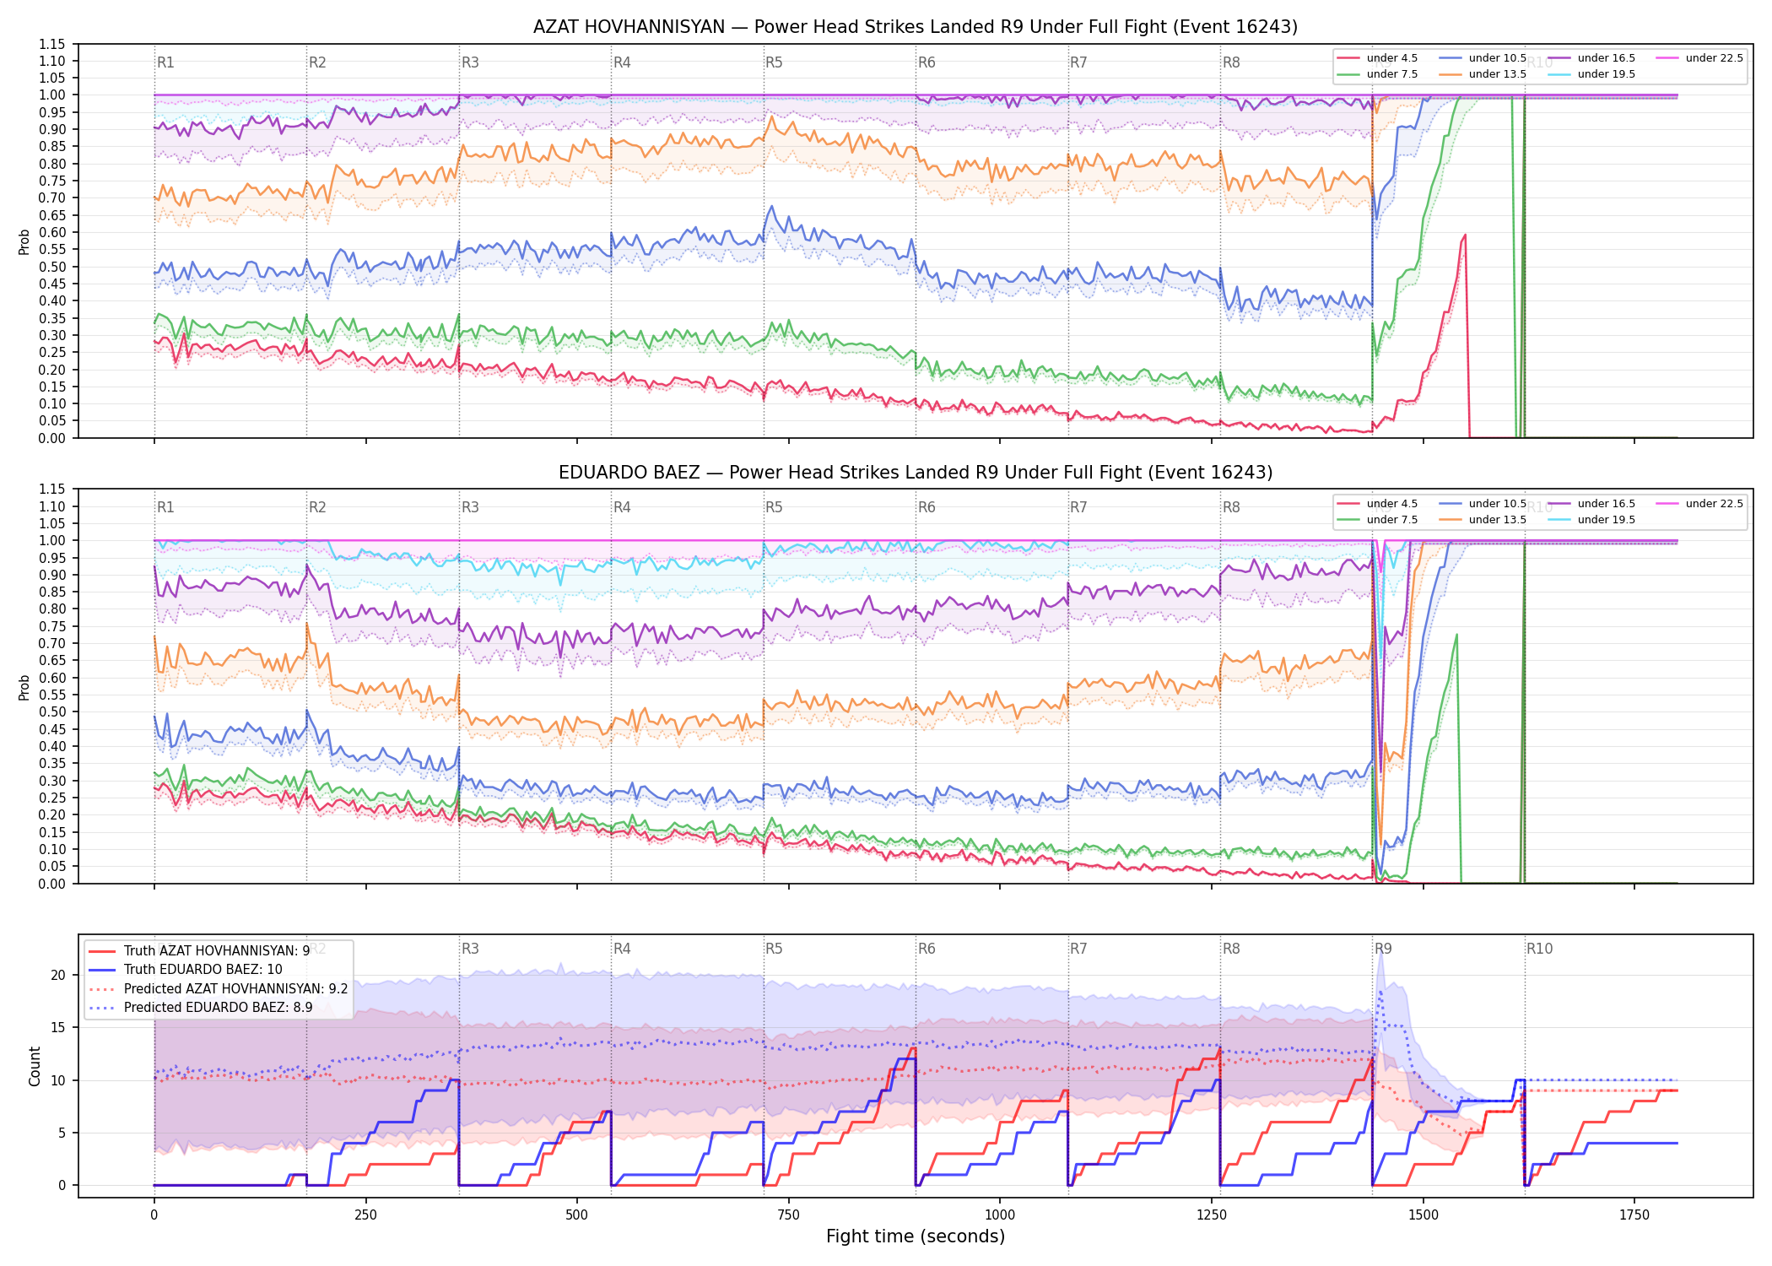Pick the R10 round label in the Count chart
1772x1266 pixels.
pyautogui.click(x=1539, y=949)
